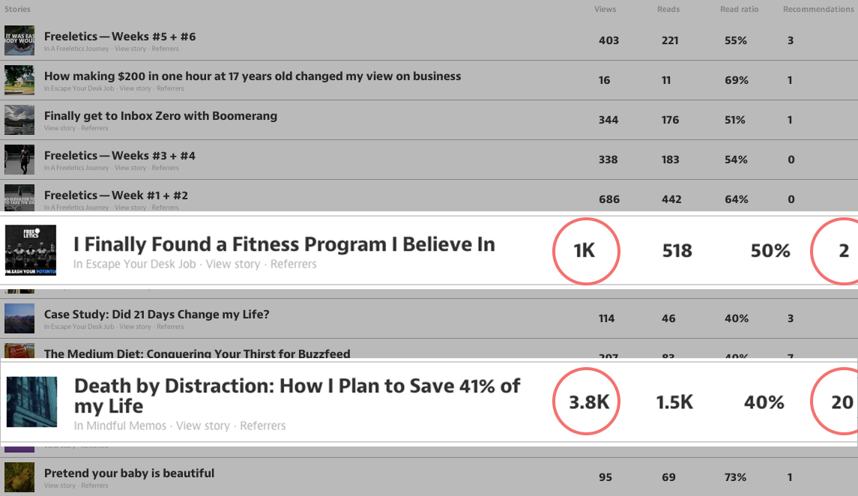Sort by the Views column header

click(x=605, y=9)
